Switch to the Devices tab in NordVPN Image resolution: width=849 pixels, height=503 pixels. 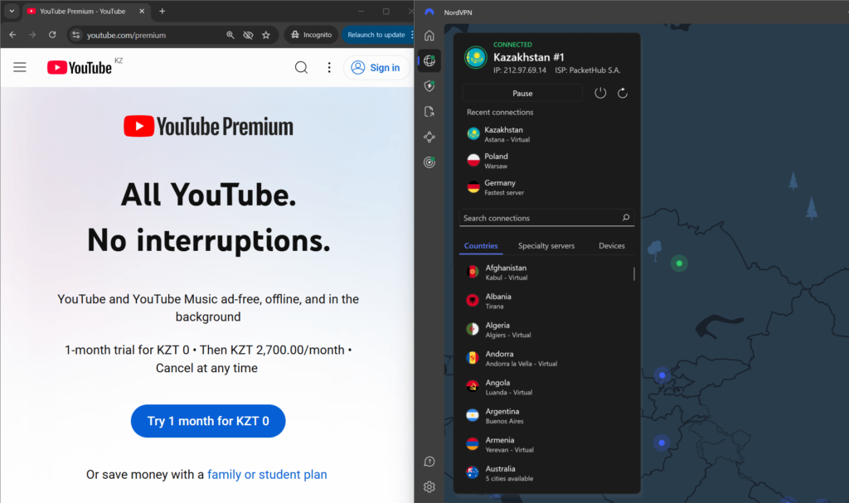pyautogui.click(x=611, y=246)
